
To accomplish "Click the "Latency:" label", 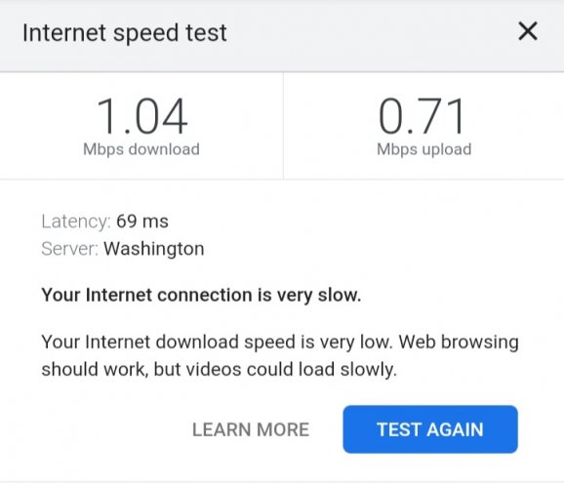I will click(x=76, y=222).
